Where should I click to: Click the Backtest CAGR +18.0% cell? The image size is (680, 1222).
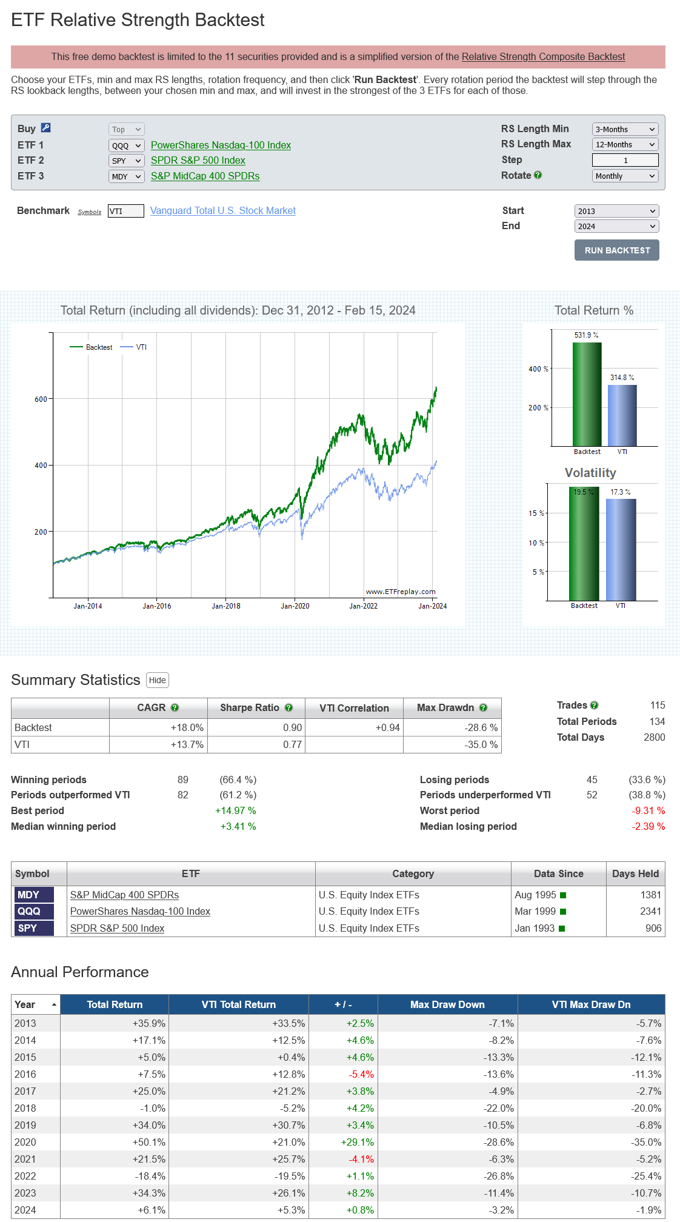pyautogui.click(x=158, y=728)
